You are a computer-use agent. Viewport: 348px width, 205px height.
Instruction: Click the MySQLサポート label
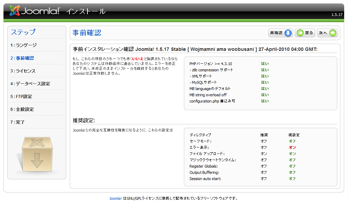coord(203,82)
